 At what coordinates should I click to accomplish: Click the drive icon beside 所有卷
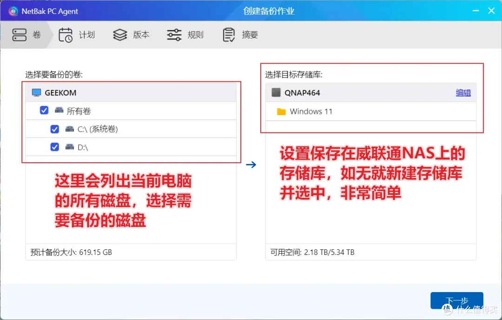tap(59, 110)
